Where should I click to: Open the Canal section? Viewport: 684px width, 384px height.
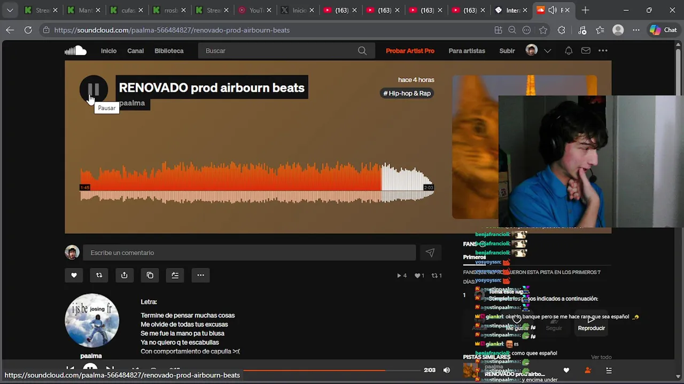135,51
